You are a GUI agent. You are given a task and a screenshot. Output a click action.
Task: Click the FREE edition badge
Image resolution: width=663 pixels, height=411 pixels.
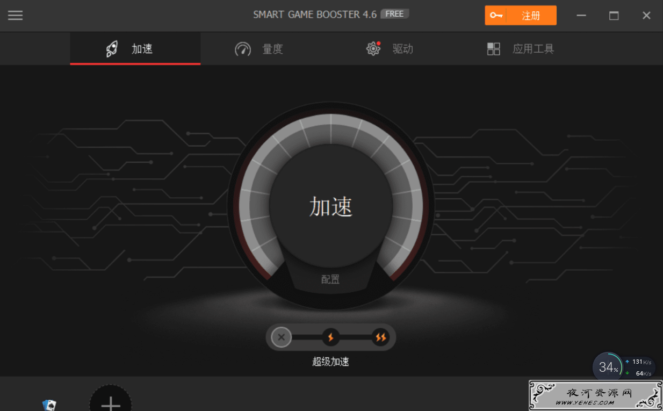pyautogui.click(x=395, y=14)
